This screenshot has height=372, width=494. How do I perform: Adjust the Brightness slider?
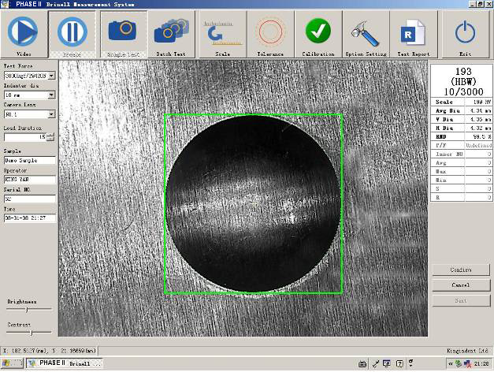pyautogui.click(x=27, y=310)
